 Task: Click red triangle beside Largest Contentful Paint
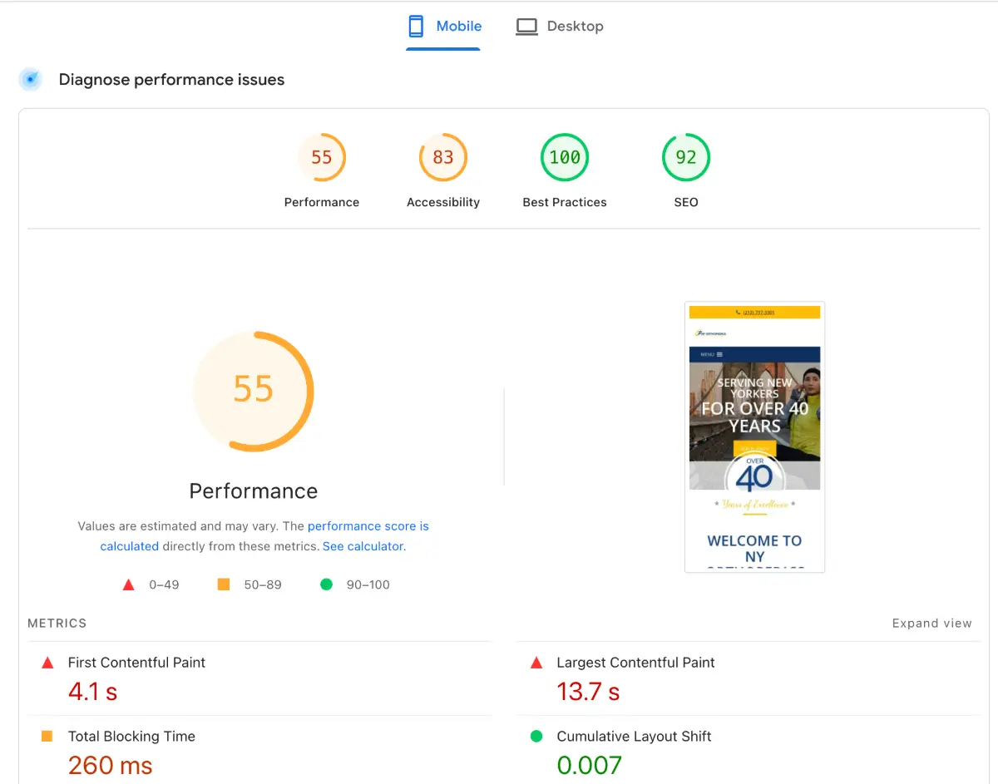click(536, 663)
